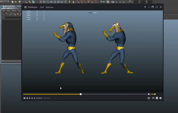The image size is (178, 113).
Task: Click the volume slider handle
Action: [x=155, y=94]
